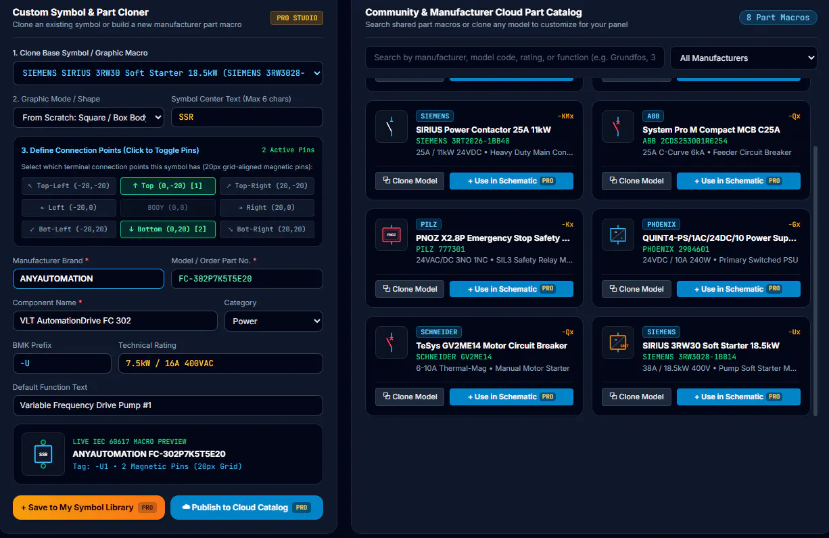The image size is (829, 538).
Task: Click the BMK Prefix field
Action: (x=62, y=363)
